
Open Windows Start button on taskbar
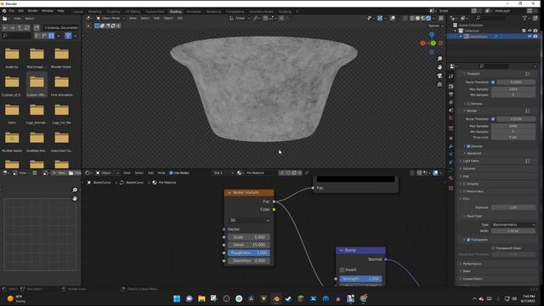point(177,298)
